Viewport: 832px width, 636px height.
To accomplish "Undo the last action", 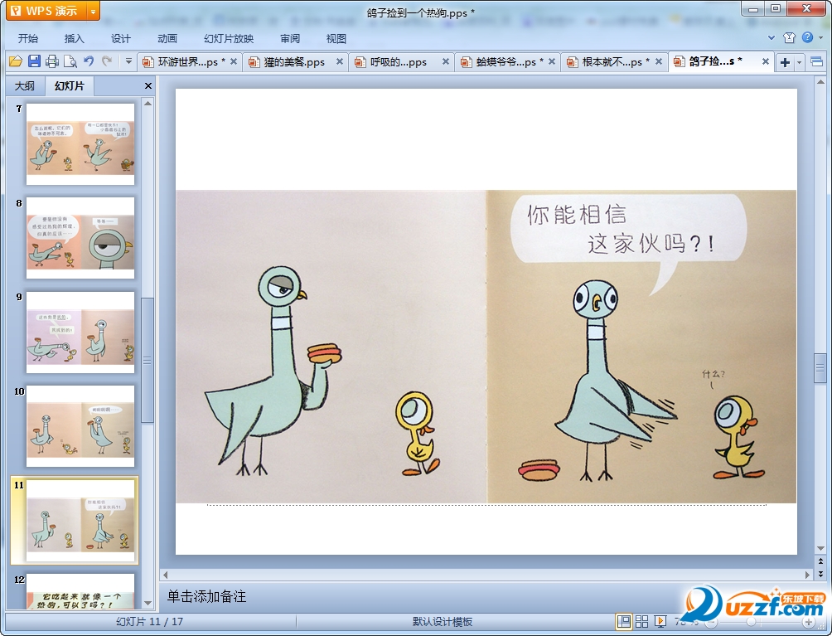I will (89, 61).
